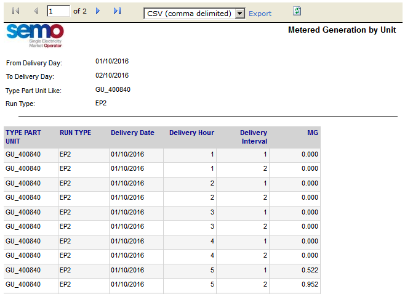Click the Export link

[x=260, y=14]
